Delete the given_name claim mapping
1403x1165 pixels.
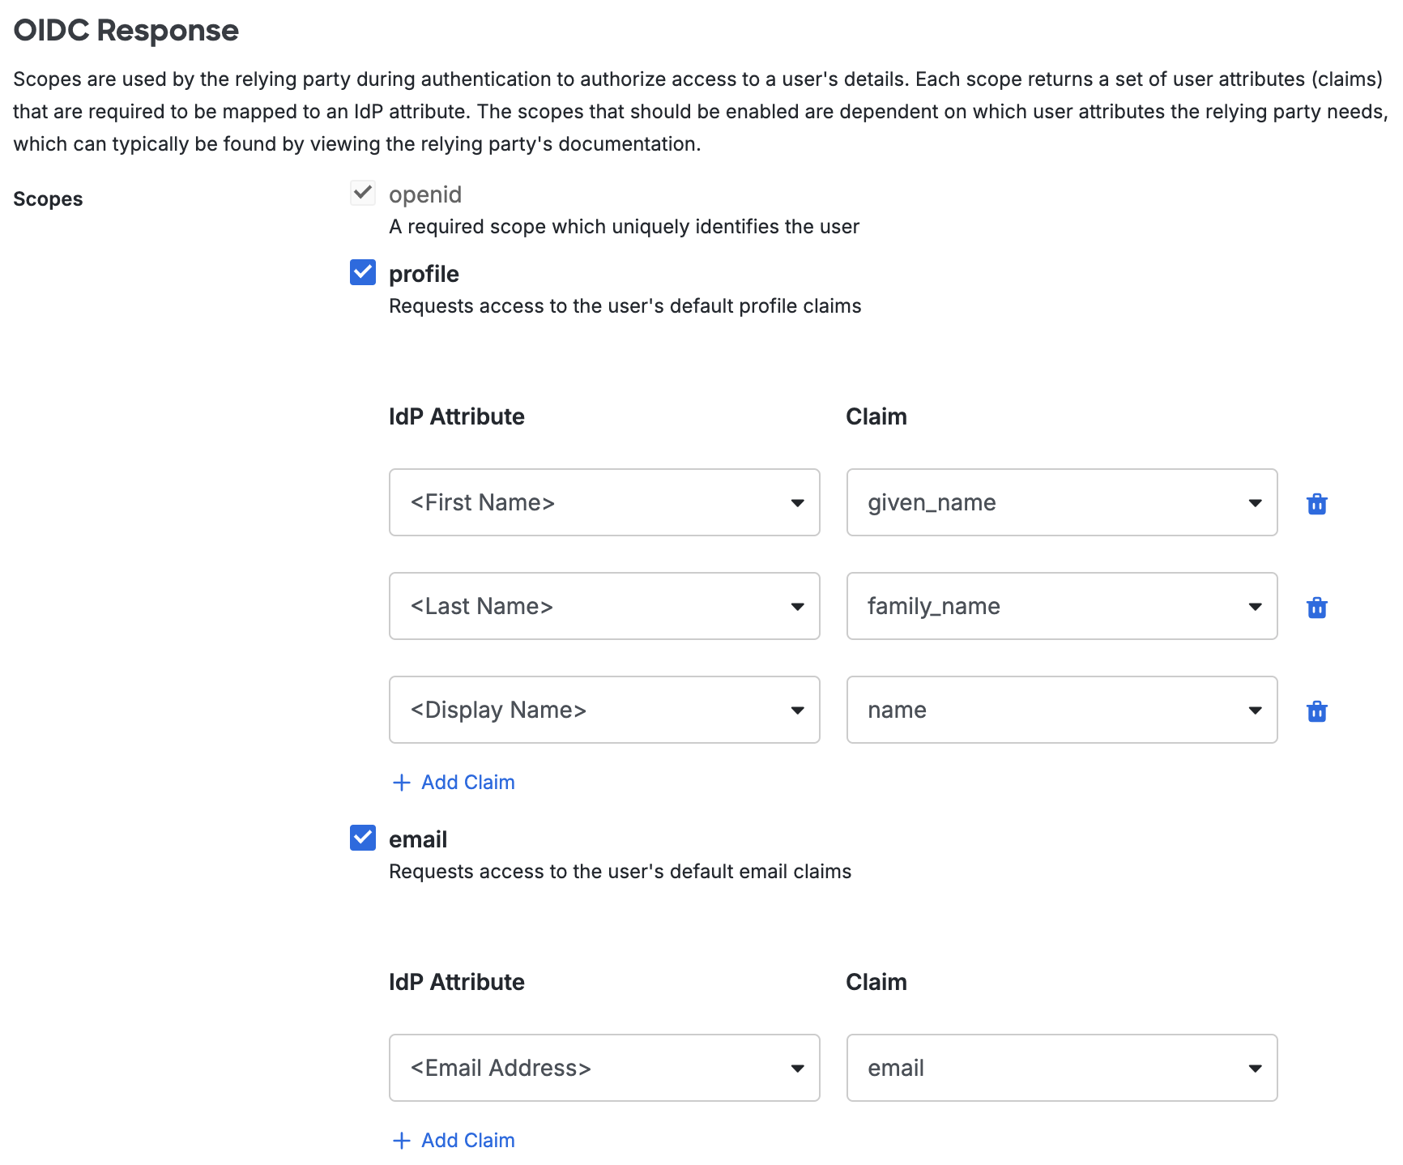coord(1317,503)
